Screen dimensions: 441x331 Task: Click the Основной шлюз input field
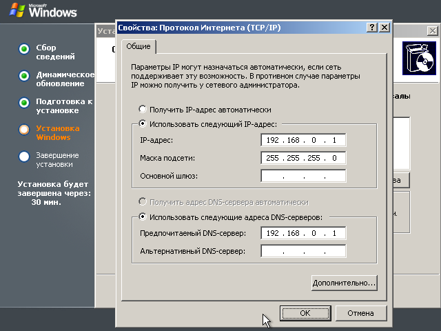303,176
